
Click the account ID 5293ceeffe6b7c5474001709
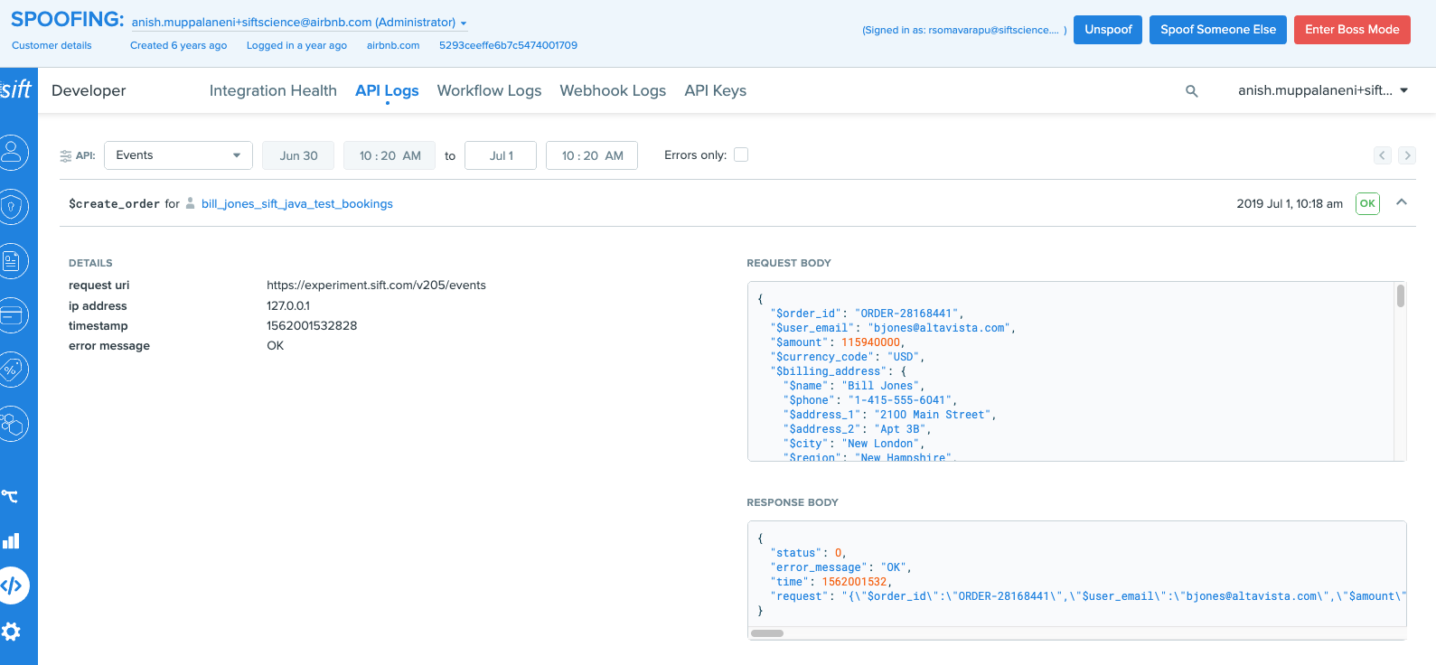pos(508,45)
